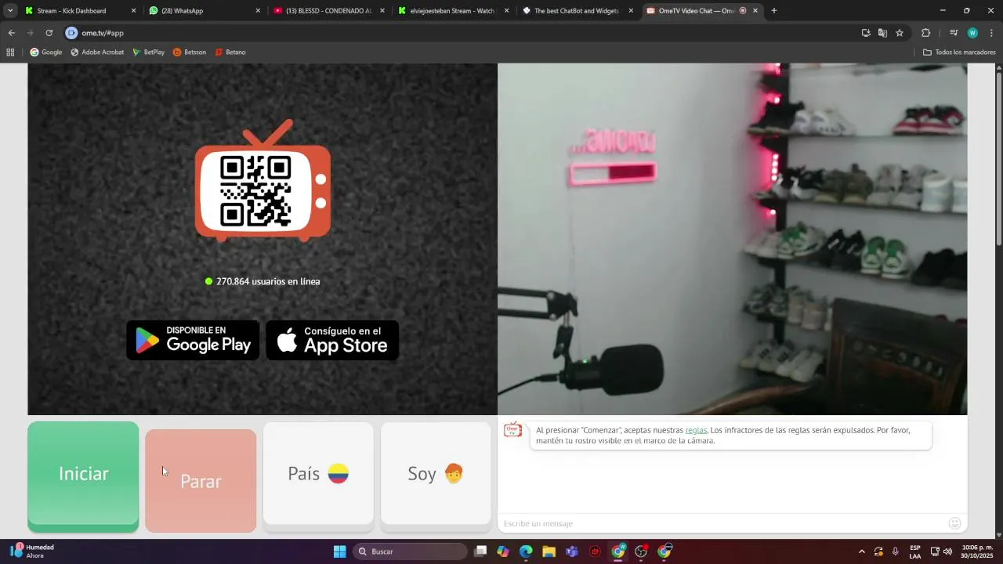Open the emoji picker in chat box
The width and height of the screenshot is (1003, 564).
click(954, 523)
